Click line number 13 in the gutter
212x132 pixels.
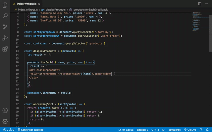coord(17,51)
